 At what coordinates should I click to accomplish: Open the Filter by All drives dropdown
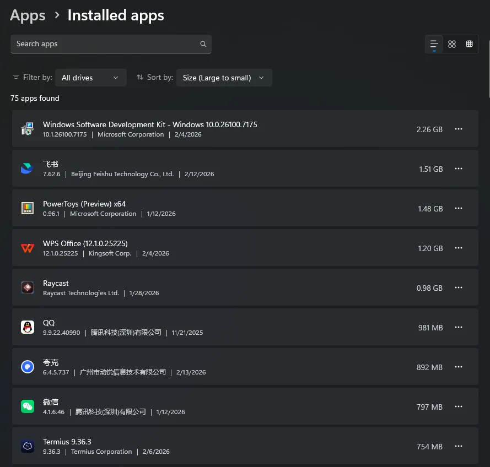pos(90,78)
